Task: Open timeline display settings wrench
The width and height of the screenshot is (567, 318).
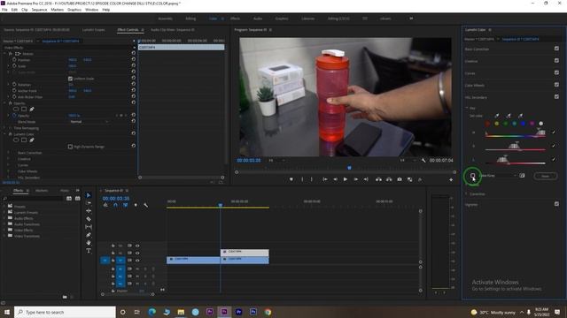Action: pos(145,205)
